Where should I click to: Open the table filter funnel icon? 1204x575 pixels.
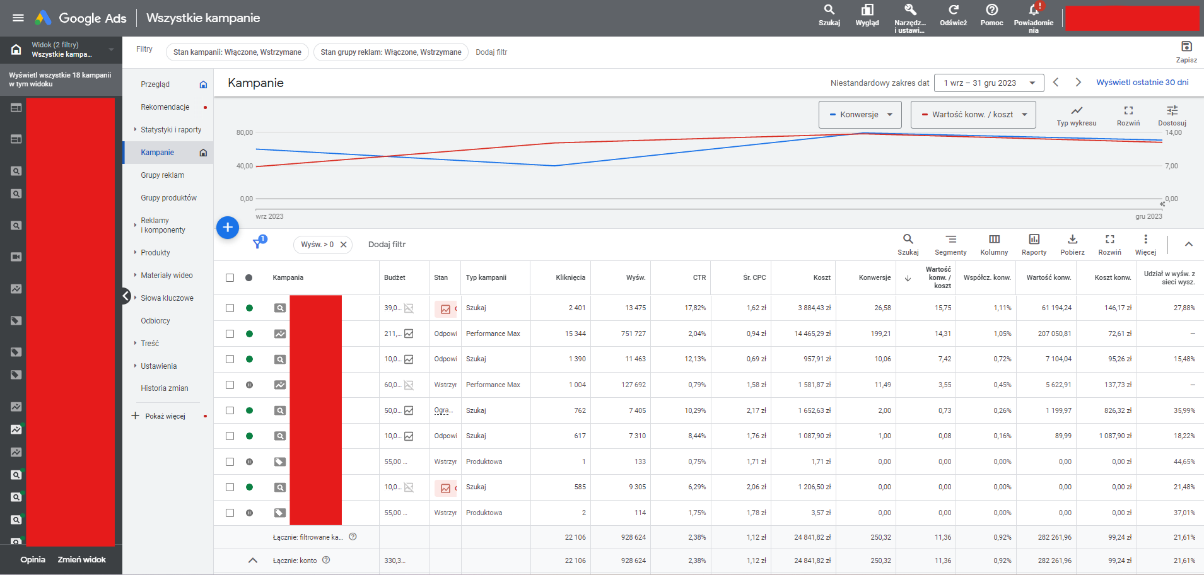coord(258,243)
